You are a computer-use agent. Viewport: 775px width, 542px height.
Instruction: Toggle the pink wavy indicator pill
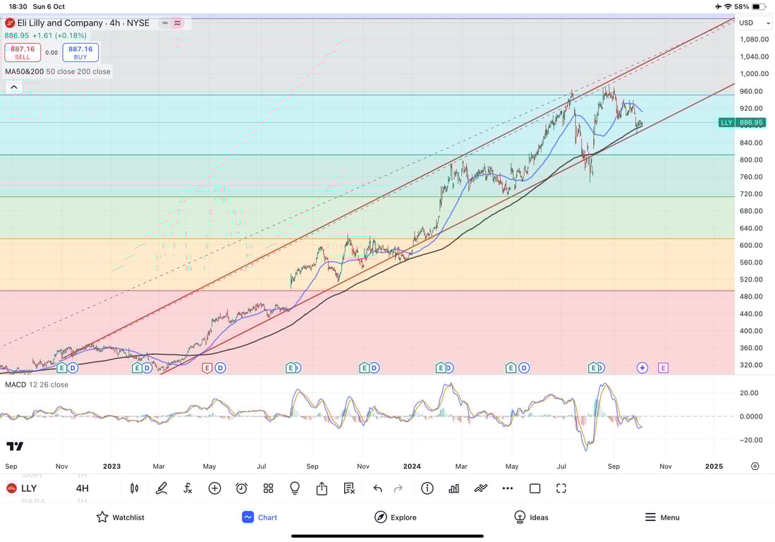[178, 23]
